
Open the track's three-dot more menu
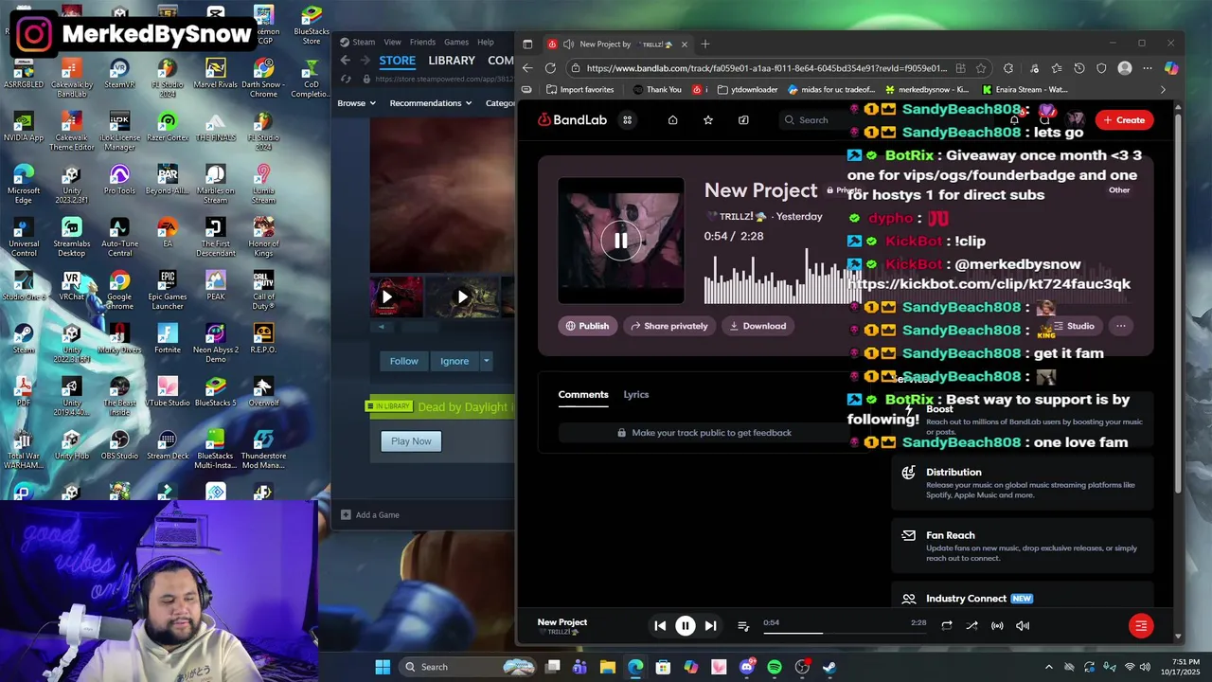click(1121, 326)
